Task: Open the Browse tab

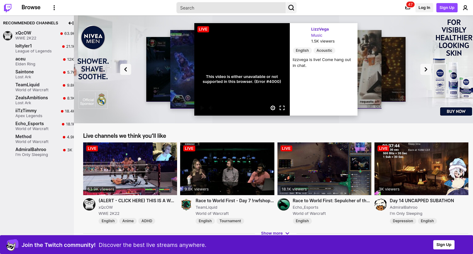Action: [x=31, y=7]
